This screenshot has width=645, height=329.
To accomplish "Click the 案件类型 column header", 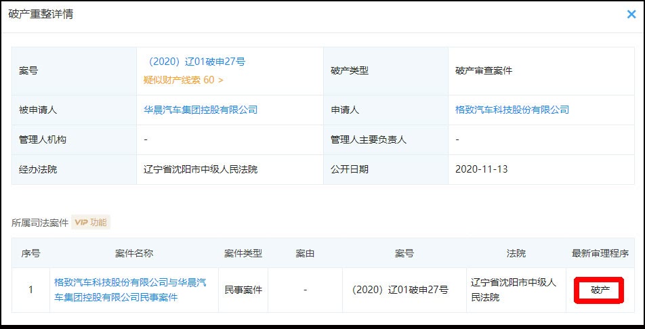I will tap(243, 253).
